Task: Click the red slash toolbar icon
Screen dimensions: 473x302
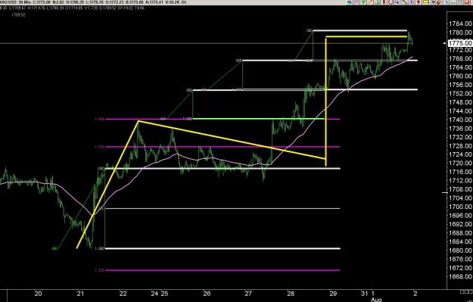Action: click(439, 2)
